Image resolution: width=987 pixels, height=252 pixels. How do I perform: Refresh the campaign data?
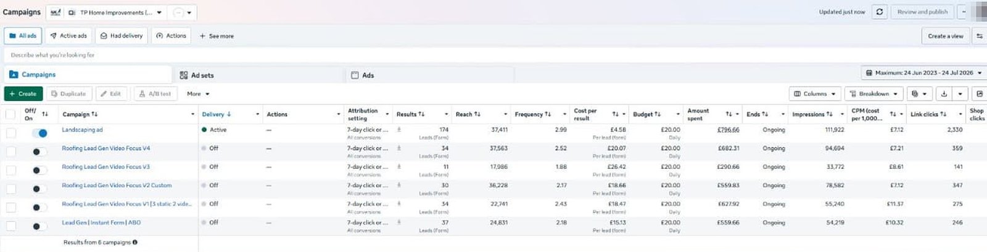point(879,12)
